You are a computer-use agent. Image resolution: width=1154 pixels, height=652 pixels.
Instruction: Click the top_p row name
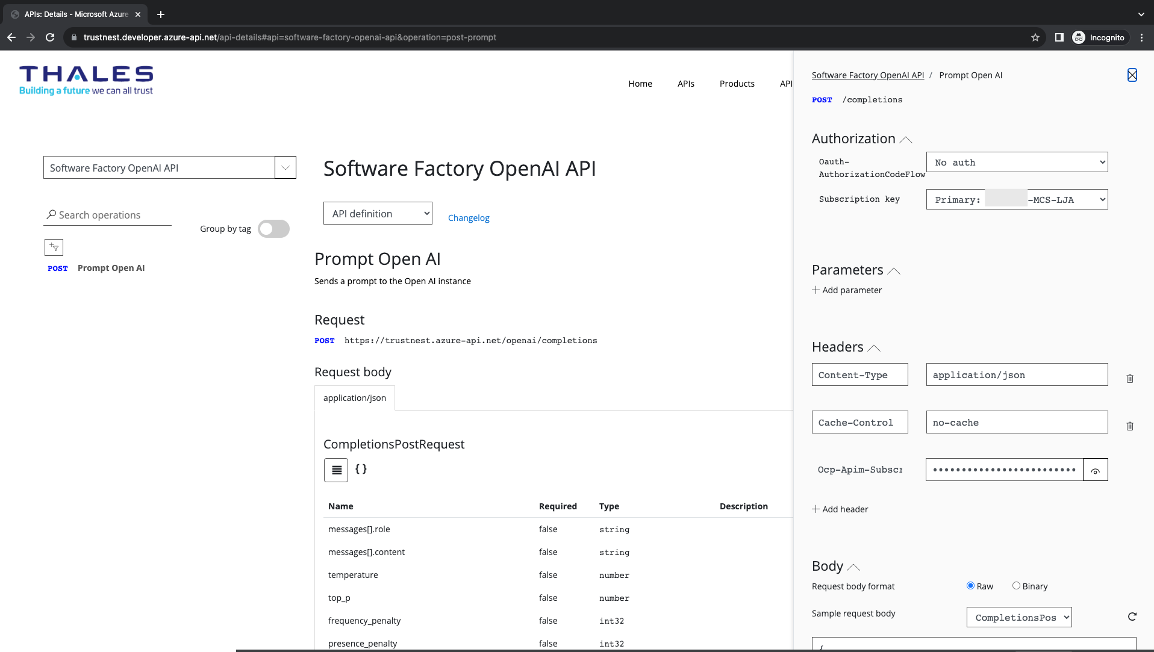coord(339,598)
